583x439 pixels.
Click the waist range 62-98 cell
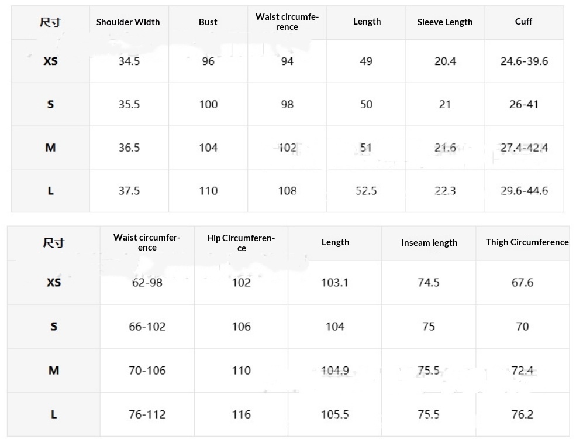pyautogui.click(x=147, y=283)
